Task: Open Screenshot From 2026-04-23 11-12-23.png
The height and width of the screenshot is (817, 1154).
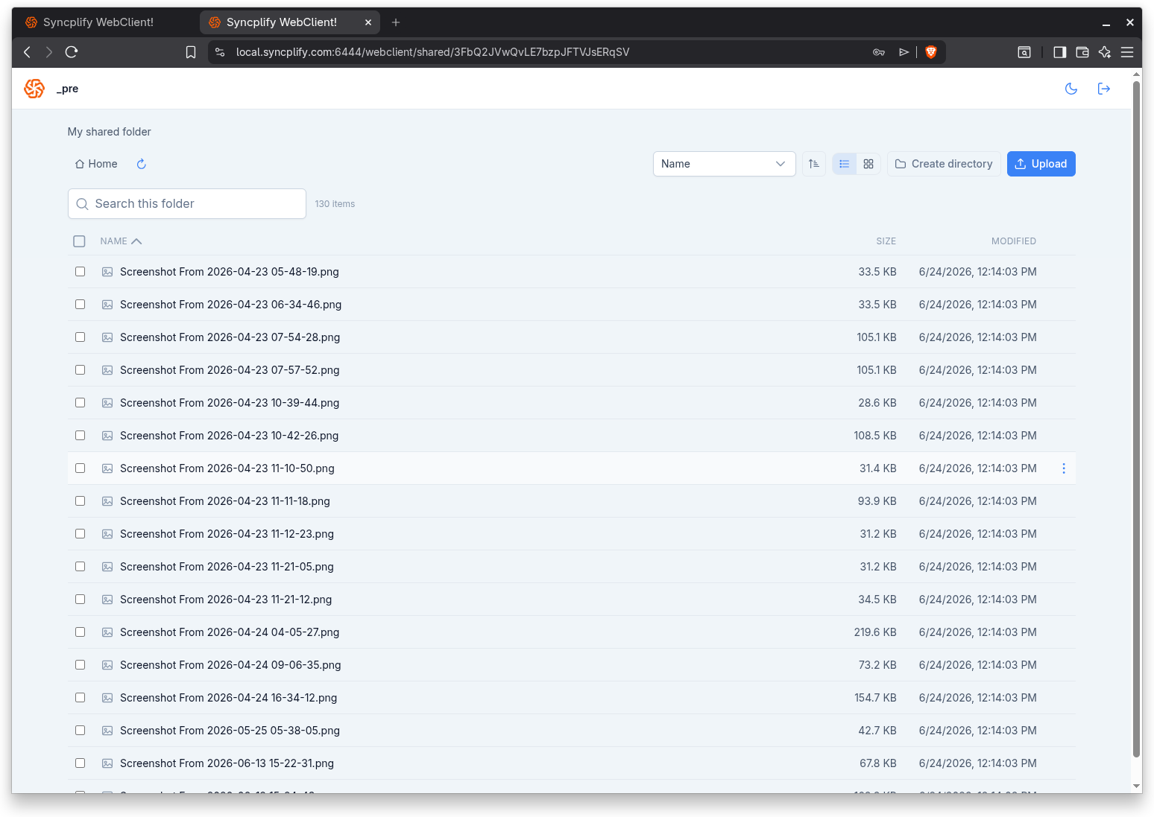Action: [x=227, y=534]
